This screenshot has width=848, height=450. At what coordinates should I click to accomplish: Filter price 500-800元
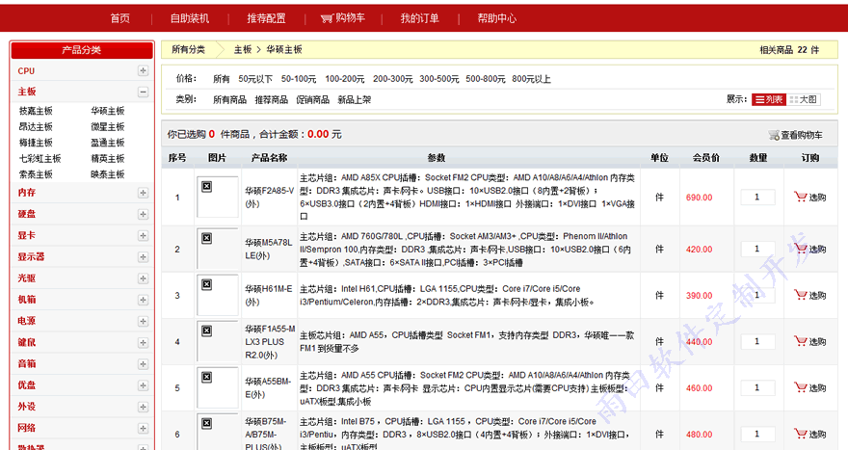tap(486, 79)
